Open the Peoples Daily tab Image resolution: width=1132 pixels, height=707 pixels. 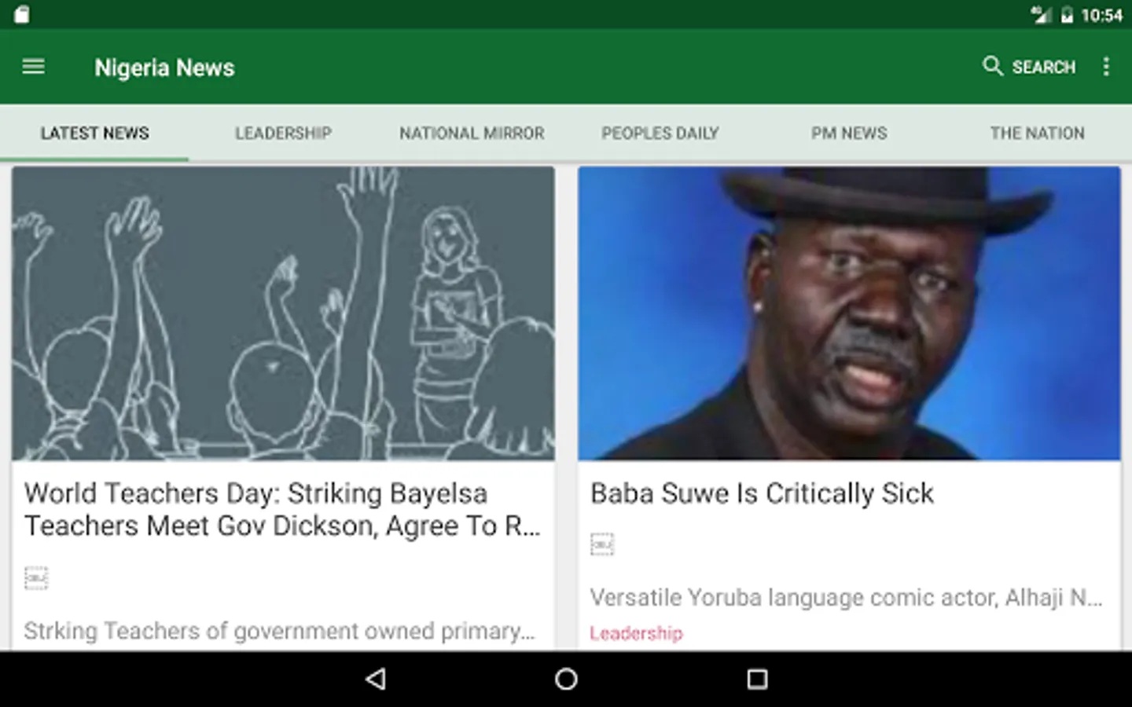pyautogui.click(x=660, y=133)
